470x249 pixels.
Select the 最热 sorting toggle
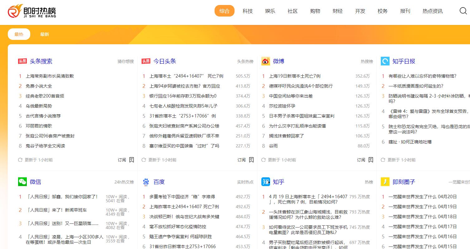[19, 34]
